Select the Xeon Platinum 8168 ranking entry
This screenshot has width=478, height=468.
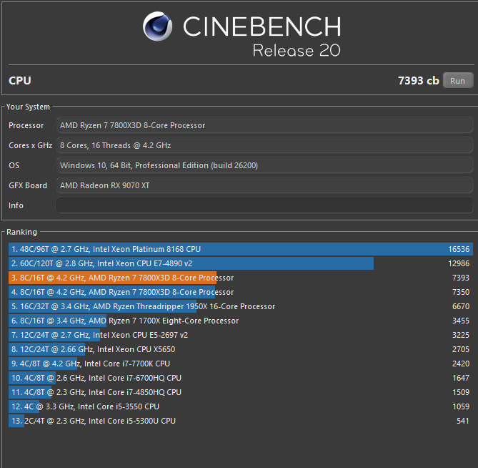tap(240, 249)
